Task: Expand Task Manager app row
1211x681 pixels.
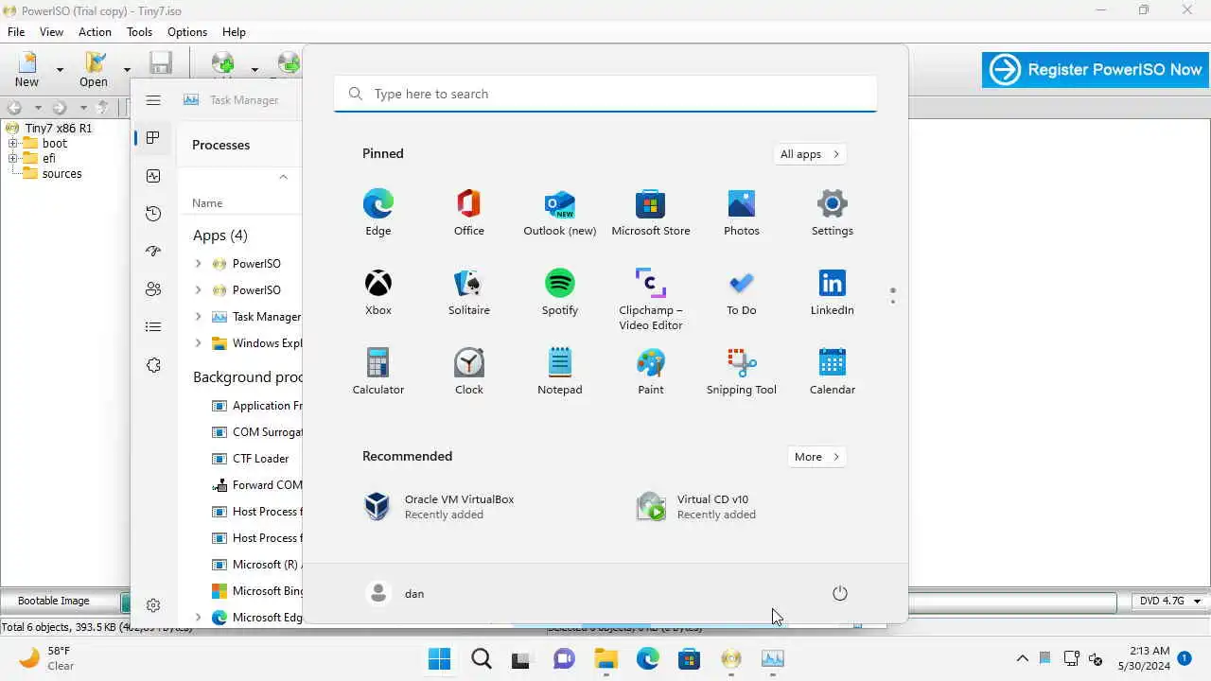Action: pos(198,317)
